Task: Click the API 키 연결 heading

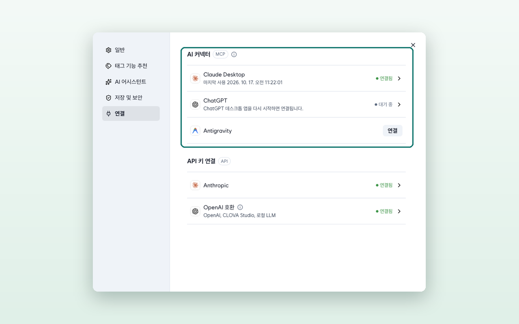Action: pyautogui.click(x=202, y=161)
